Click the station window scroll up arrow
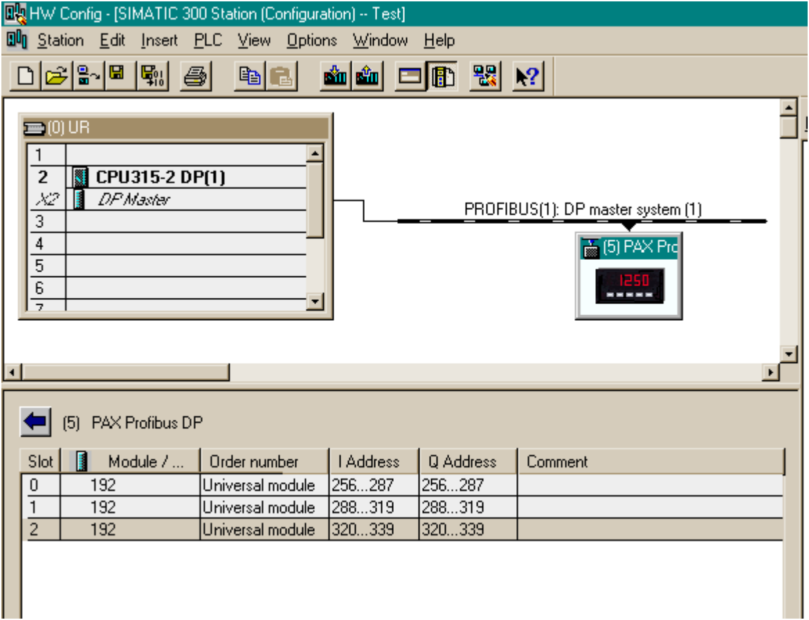The height and width of the screenshot is (620, 809). click(x=788, y=108)
